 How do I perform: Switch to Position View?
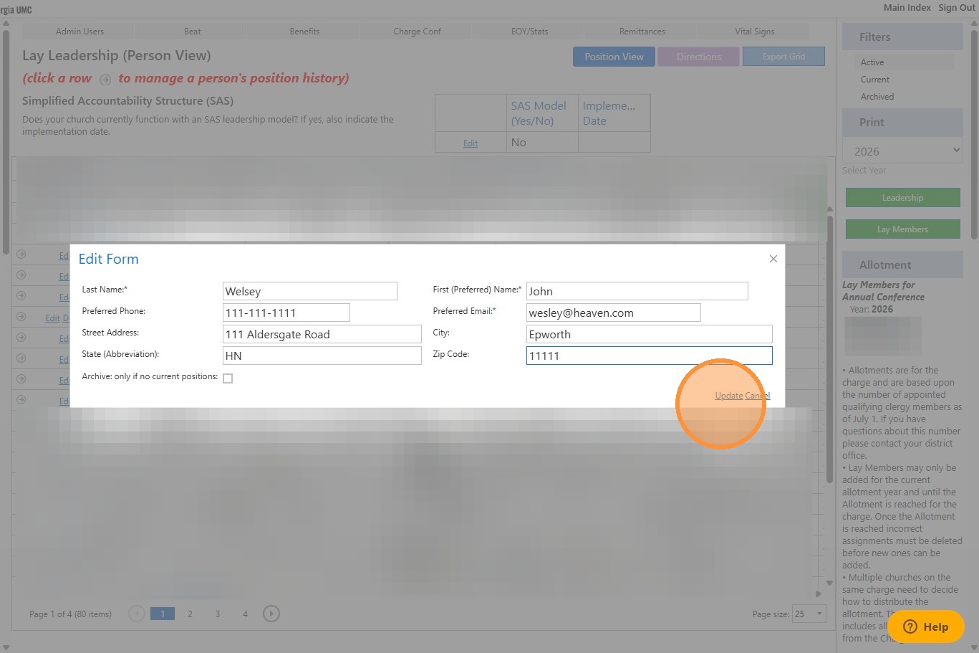[x=614, y=57]
